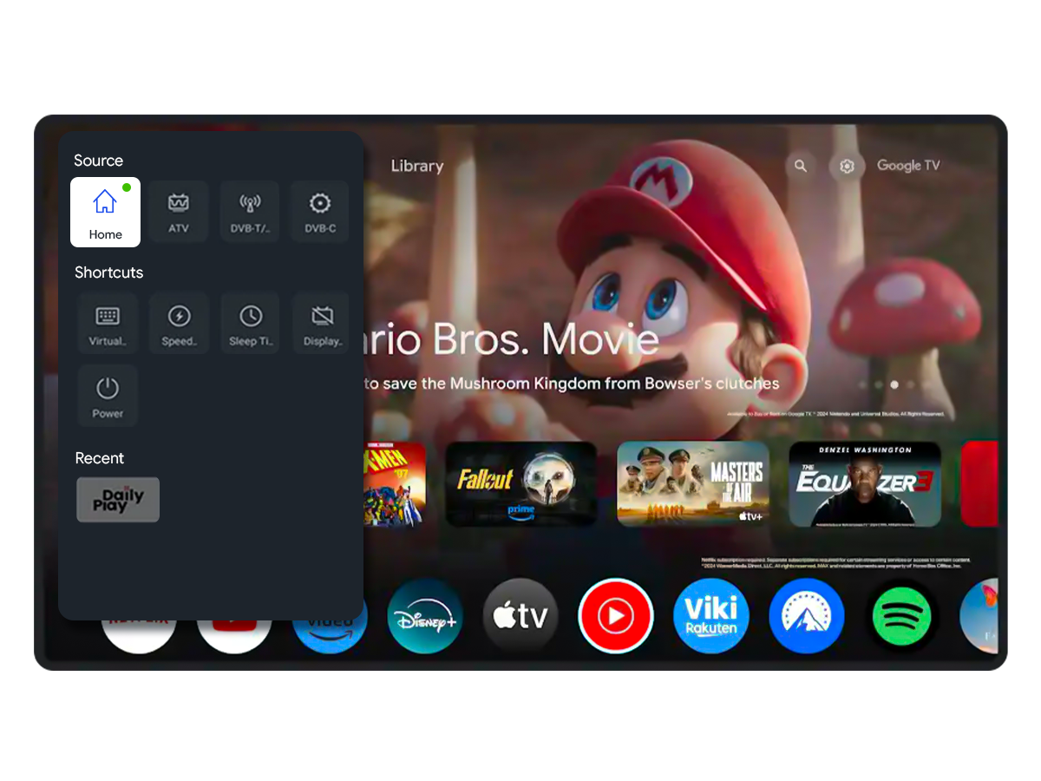This screenshot has height=781, width=1041.
Task: Switch source to DVB-T antenna input
Action: (250, 211)
